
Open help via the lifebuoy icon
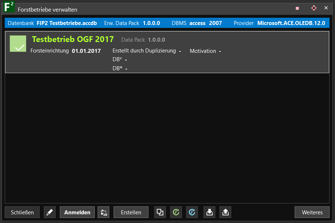pos(314,8)
